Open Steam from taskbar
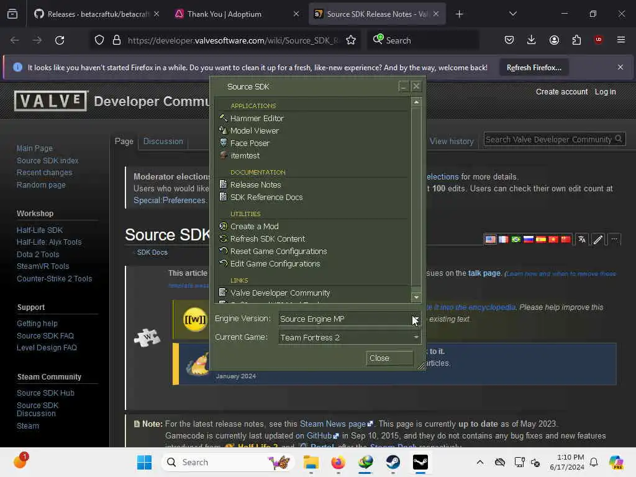The height and width of the screenshot is (477, 636). (393, 462)
